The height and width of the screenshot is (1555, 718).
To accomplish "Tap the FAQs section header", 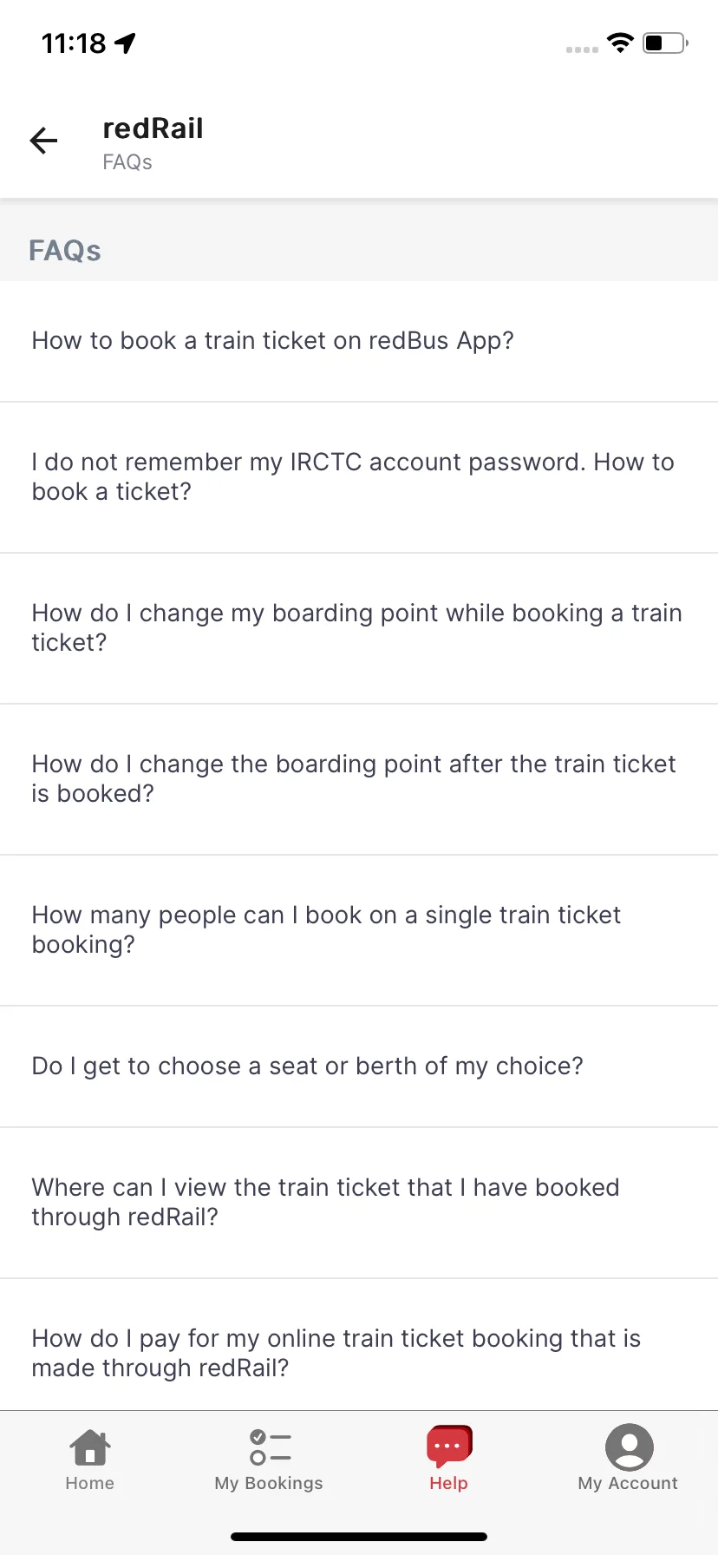I will coord(65,251).
